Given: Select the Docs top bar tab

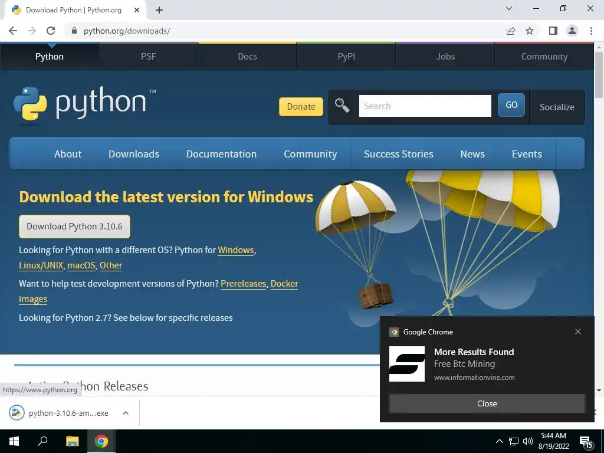Looking at the screenshot, I should (247, 56).
